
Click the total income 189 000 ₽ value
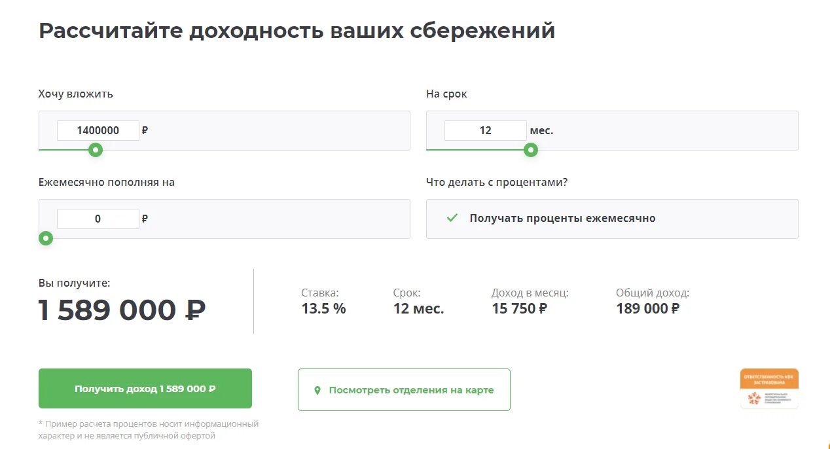pos(647,308)
